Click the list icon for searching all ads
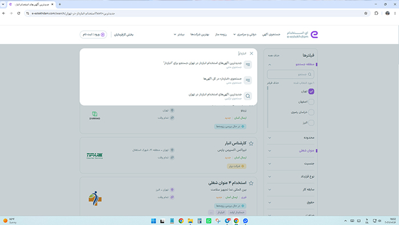The image size is (399, 225). (x=247, y=80)
